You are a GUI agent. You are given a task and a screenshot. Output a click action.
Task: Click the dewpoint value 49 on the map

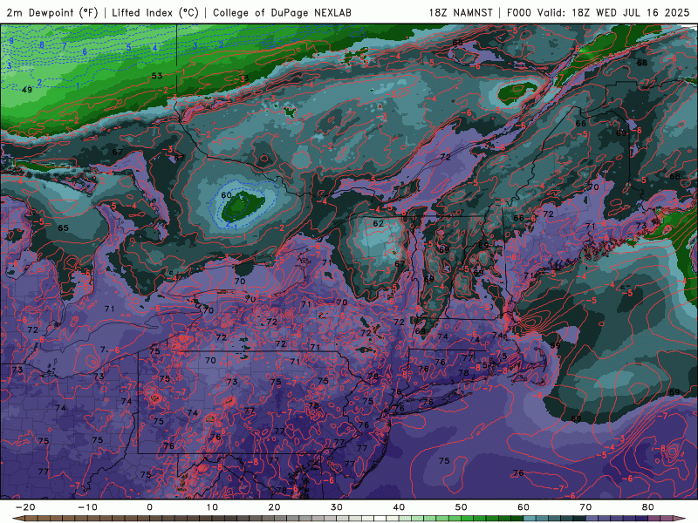27,90
